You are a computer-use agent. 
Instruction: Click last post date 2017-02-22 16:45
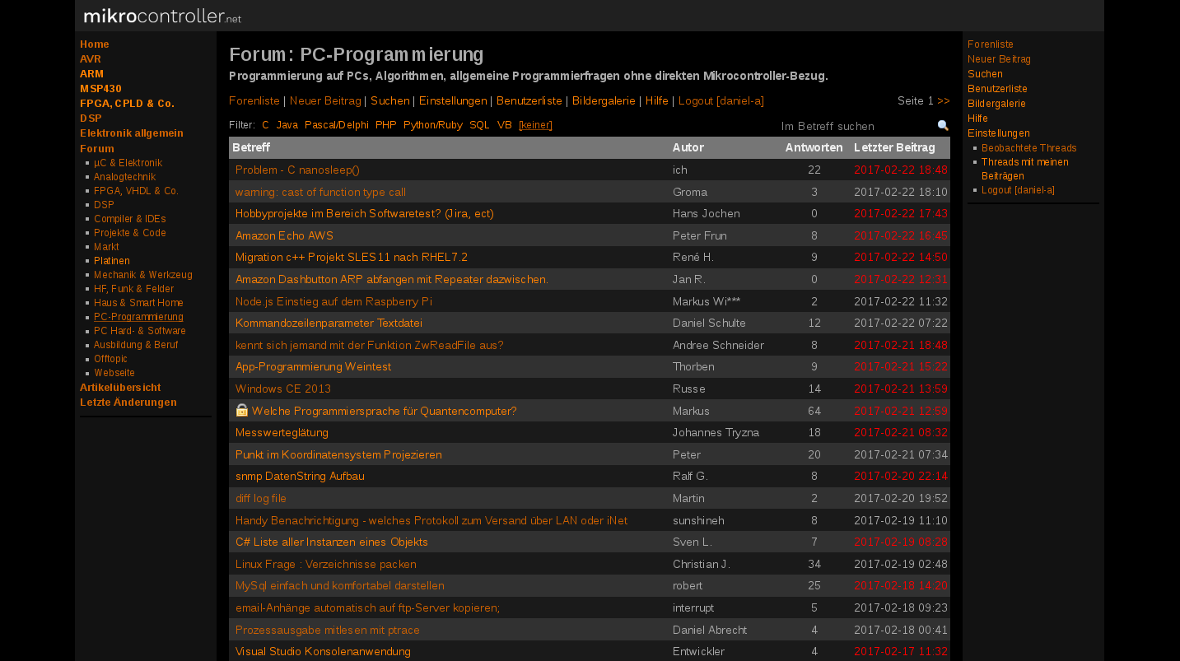coord(901,235)
